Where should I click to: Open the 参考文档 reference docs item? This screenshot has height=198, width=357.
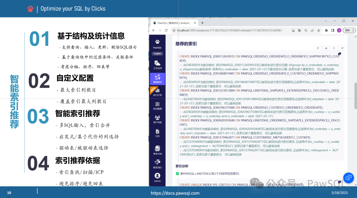[x=157, y=150]
